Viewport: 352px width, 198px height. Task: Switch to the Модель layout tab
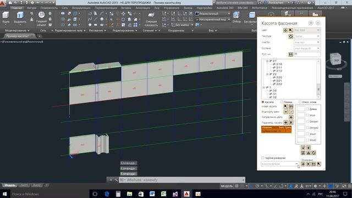pyautogui.click(x=10, y=185)
